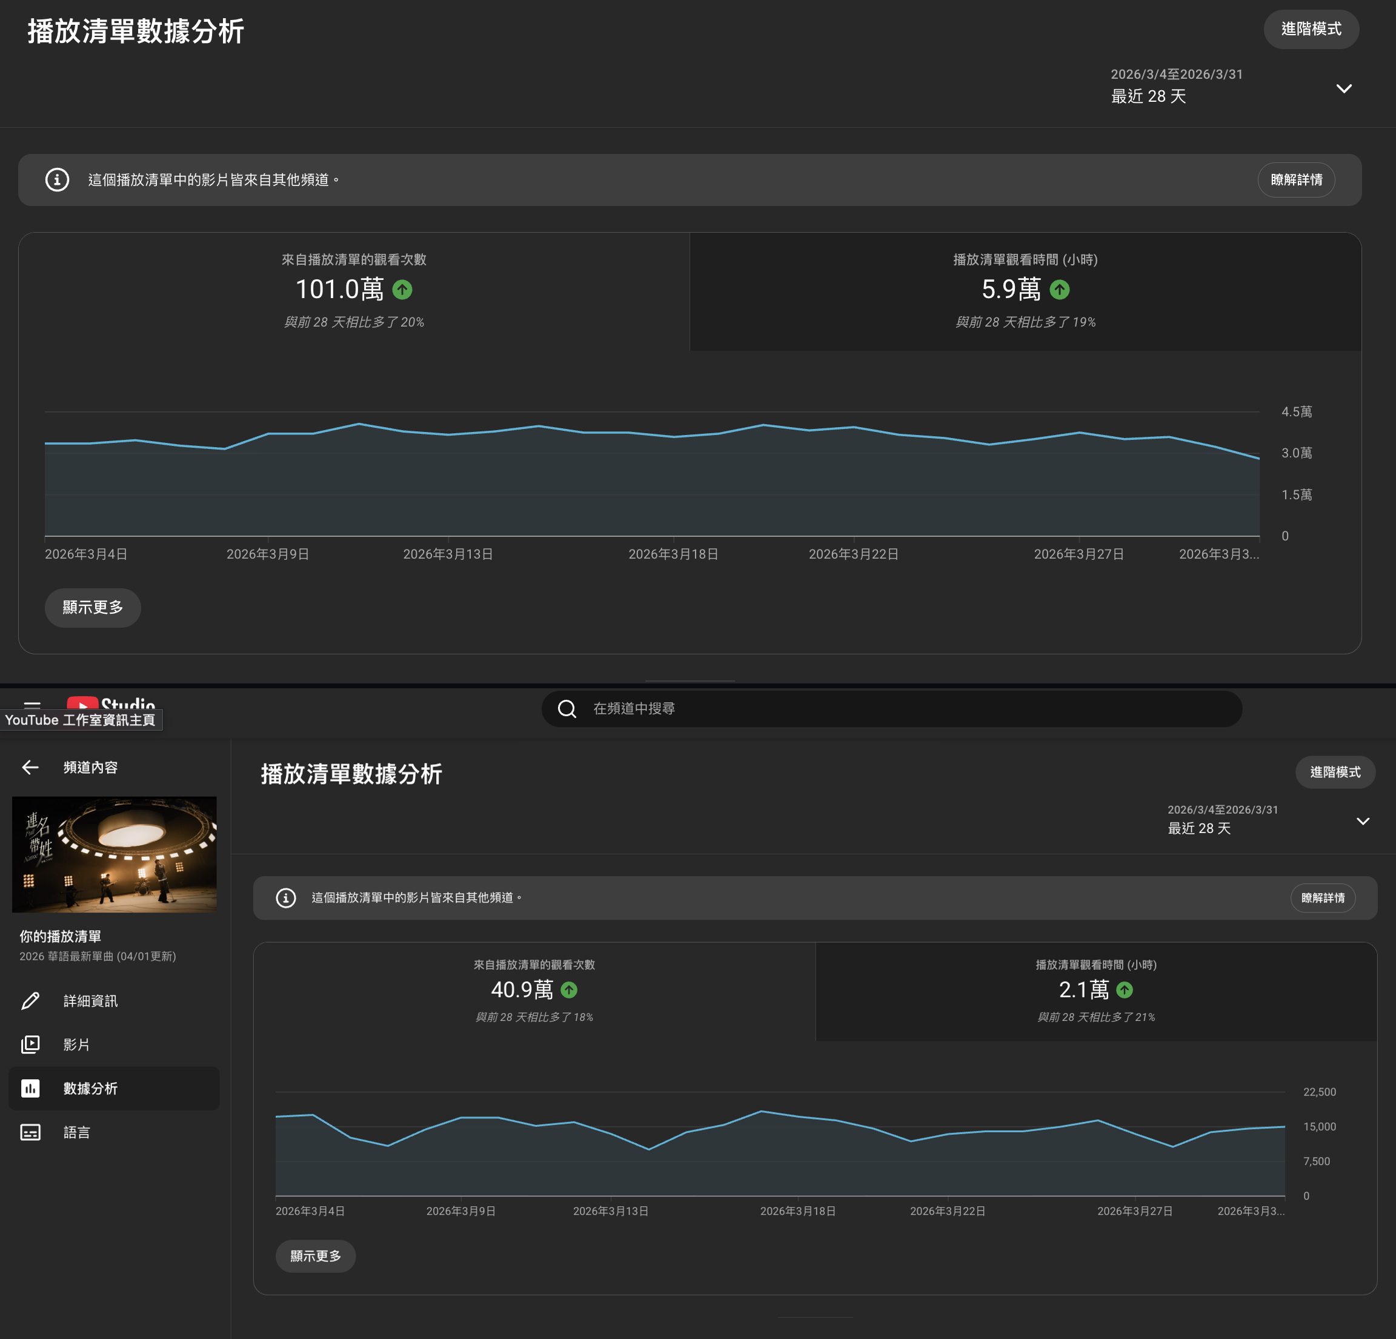Screen dimensions: 1396x1339
Task: Click the 影片 video library icon
Action: click(30, 1044)
